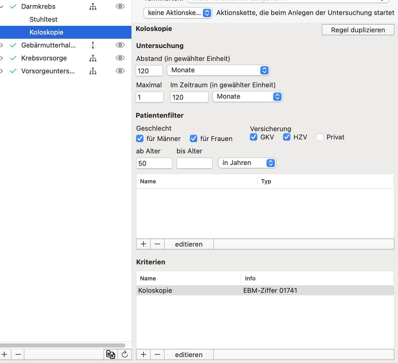This screenshot has width=398, height=363.
Task: Toggle the HZV checkbox
Action: pyautogui.click(x=287, y=137)
